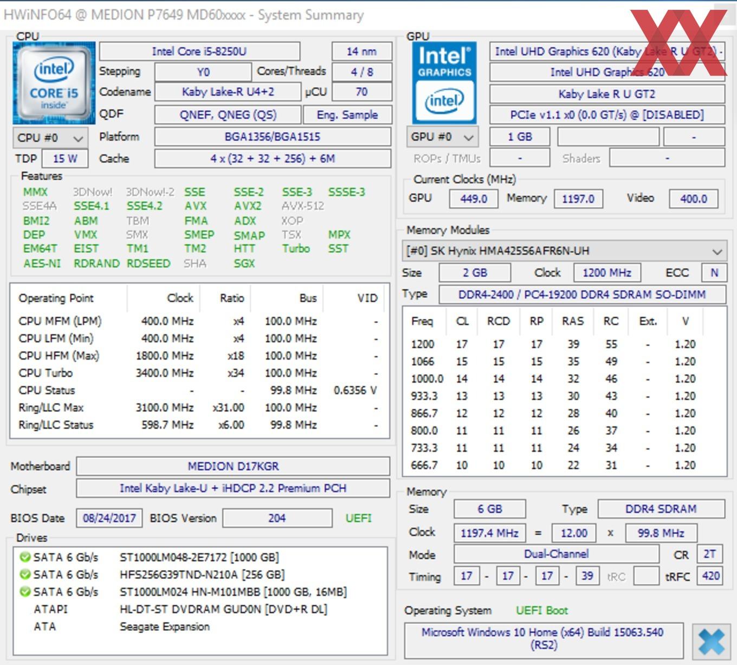Click the 4 / 8 cores/threads value
This screenshot has width=737, height=665.
[361, 72]
